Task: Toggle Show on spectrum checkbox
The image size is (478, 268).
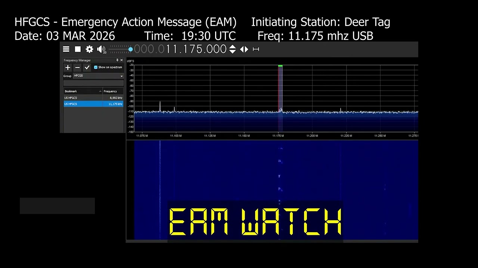Action: [x=96, y=67]
